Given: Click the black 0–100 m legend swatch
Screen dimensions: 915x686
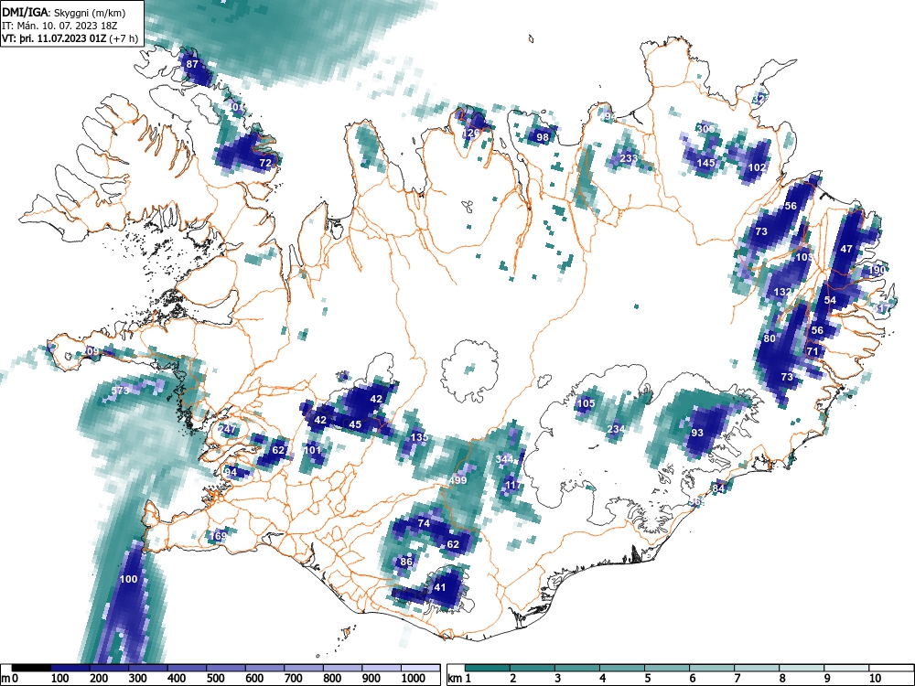Looking at the screenshot, I should [x=31, y=668].
